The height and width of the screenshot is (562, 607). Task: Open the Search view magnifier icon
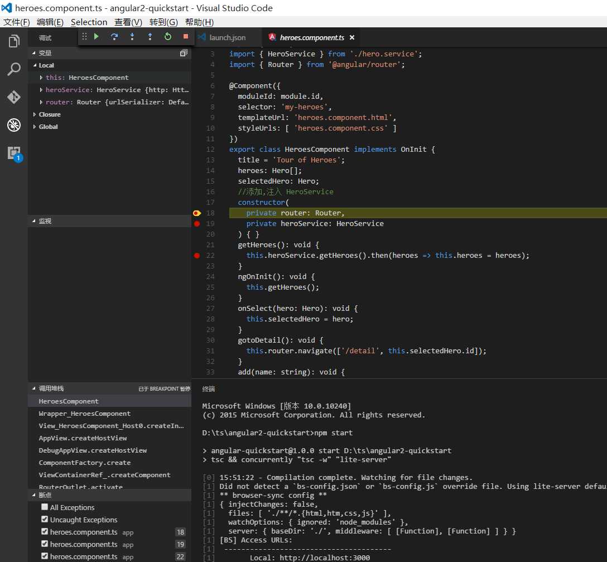14,69
